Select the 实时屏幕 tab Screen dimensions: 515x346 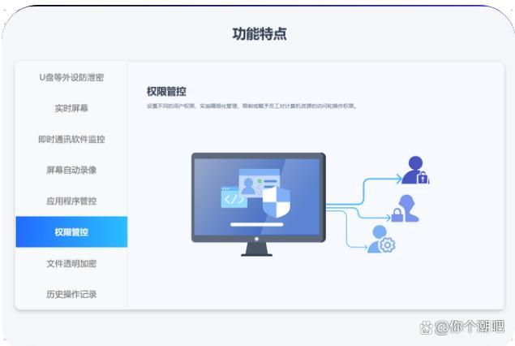pyautogui.click(x=71, y=108)
